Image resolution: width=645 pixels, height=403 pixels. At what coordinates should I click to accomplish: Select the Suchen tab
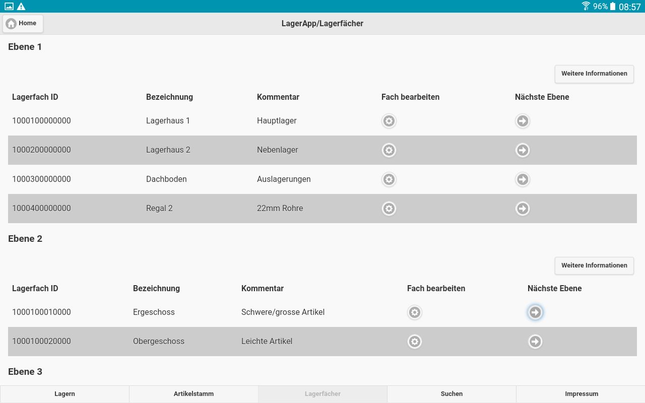coord(451,394)
